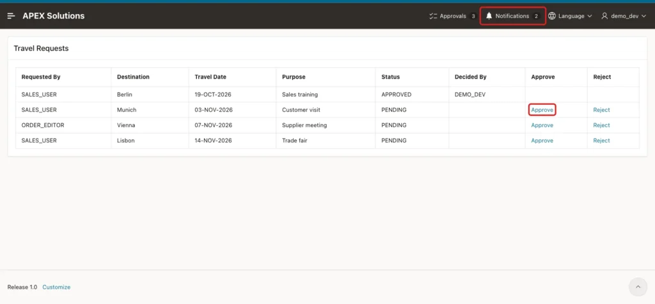Reject the Munich travel request
Screen dimensions: 655x304
(x=601, y=110)
